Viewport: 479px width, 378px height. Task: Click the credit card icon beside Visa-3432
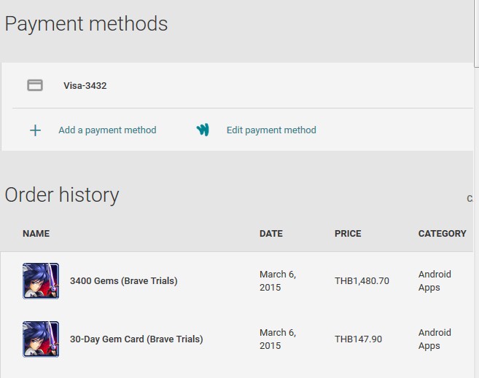35,85
